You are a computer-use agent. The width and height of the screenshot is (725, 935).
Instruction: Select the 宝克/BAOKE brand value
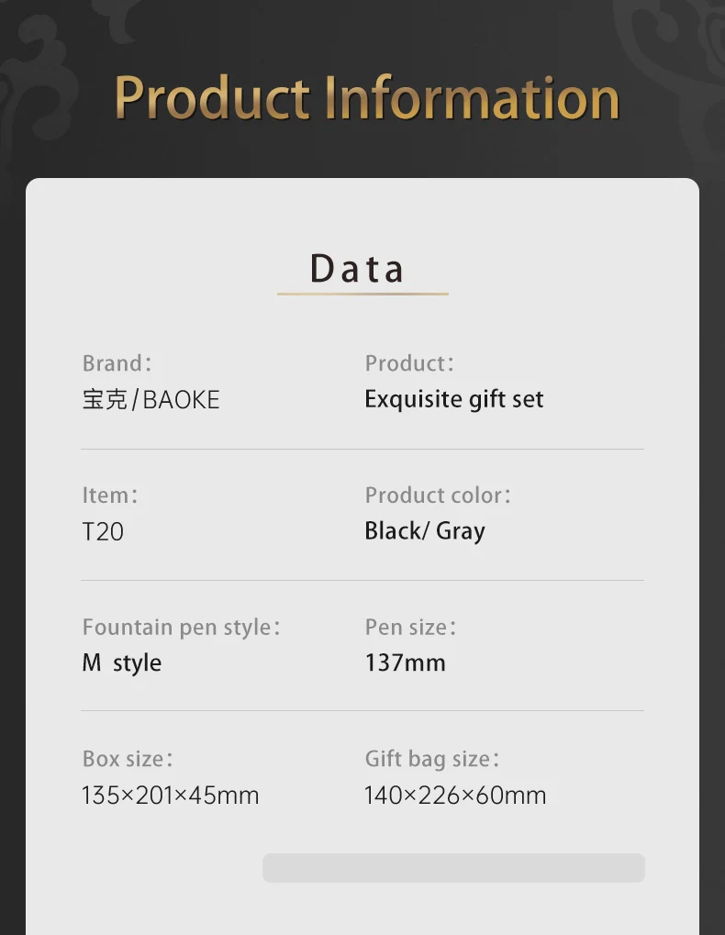[x=151, y=400]
